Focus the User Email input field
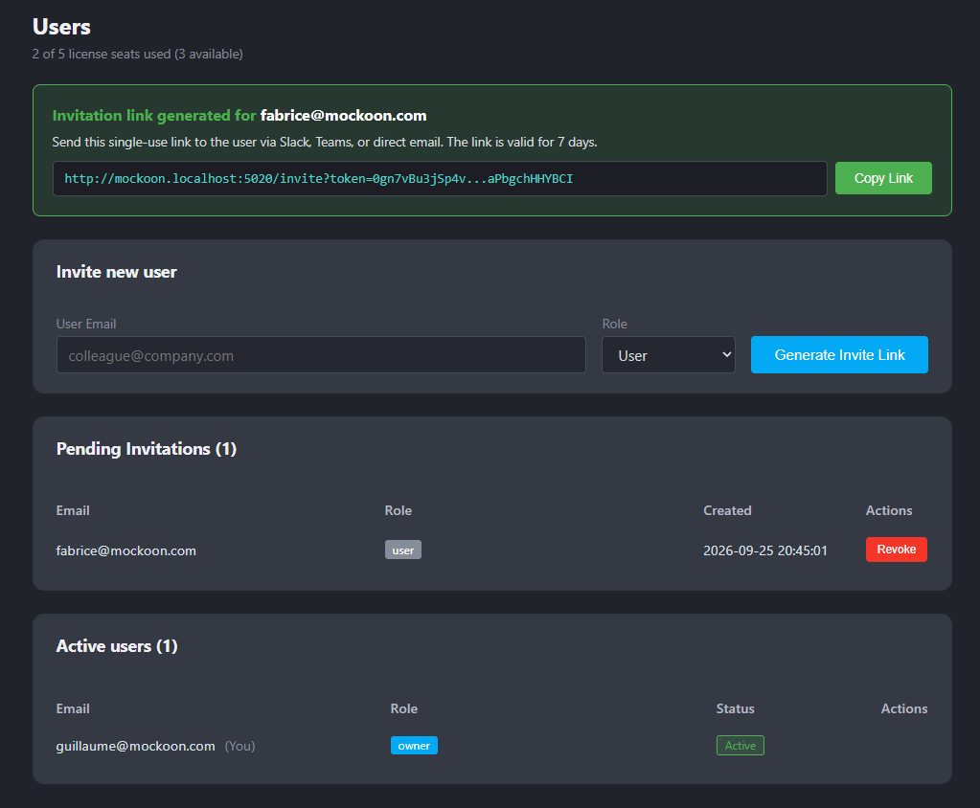Image resolution: width=980 pixels, height=808 pixels. 321,355
